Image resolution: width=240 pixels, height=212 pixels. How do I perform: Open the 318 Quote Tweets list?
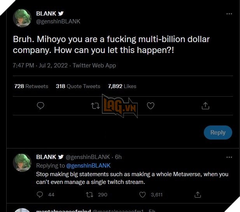coord(78,86)
